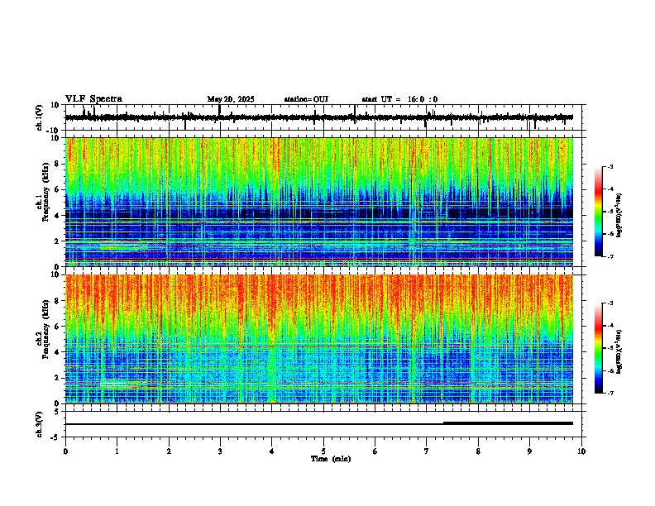Click the "-7" label on ch.2 colorbar

tap(610, 394)
